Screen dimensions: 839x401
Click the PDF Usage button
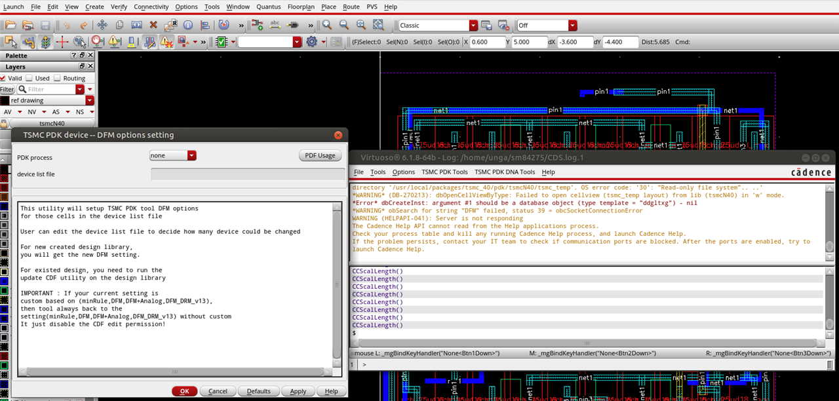pyautogui.click(x=321, y=155)
